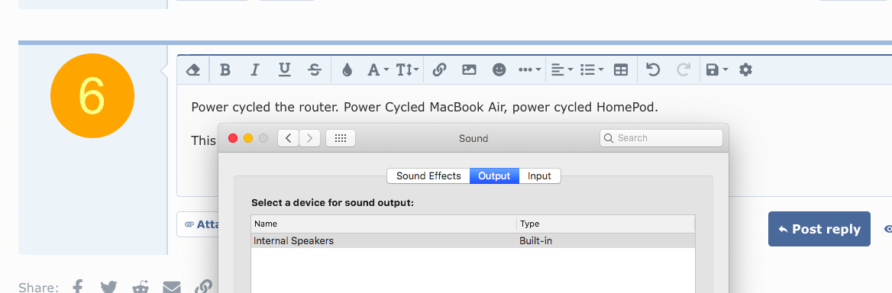Open the text color droplet picker
This screenshot has height=293, width=892.
[x=347, y=70]
